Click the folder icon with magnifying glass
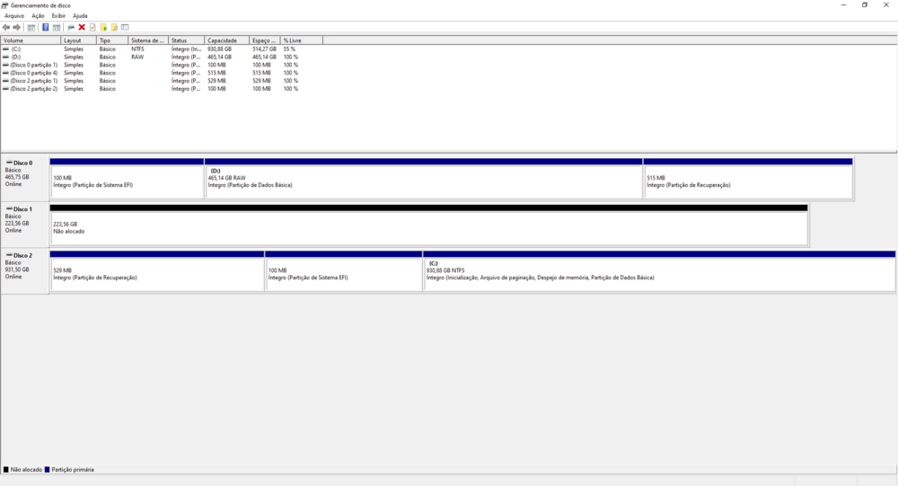 [114, 28]
